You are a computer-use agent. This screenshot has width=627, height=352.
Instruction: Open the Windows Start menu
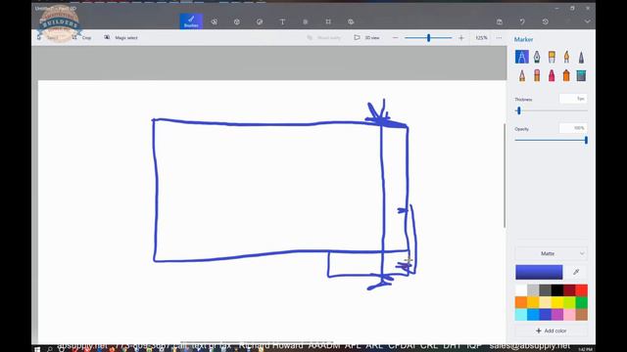click(x=37, y=349)
